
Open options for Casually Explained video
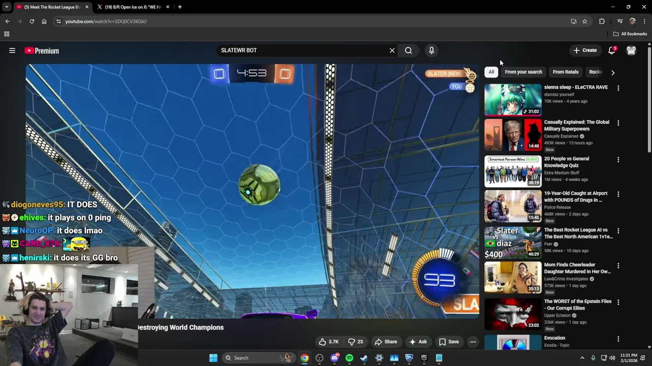click(x=618, y=123)
